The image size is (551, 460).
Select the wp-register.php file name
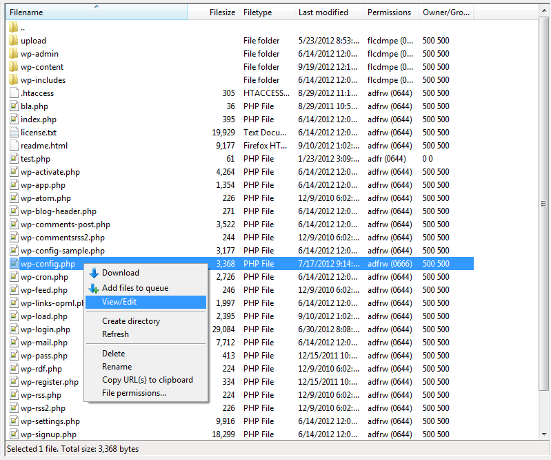click(50, 382)
